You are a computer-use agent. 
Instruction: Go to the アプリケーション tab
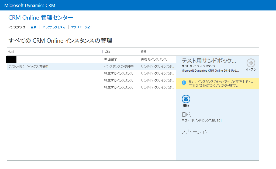(x=81, y=27)
